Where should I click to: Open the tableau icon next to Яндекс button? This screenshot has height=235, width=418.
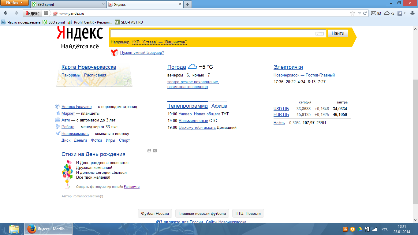point(46,13)
